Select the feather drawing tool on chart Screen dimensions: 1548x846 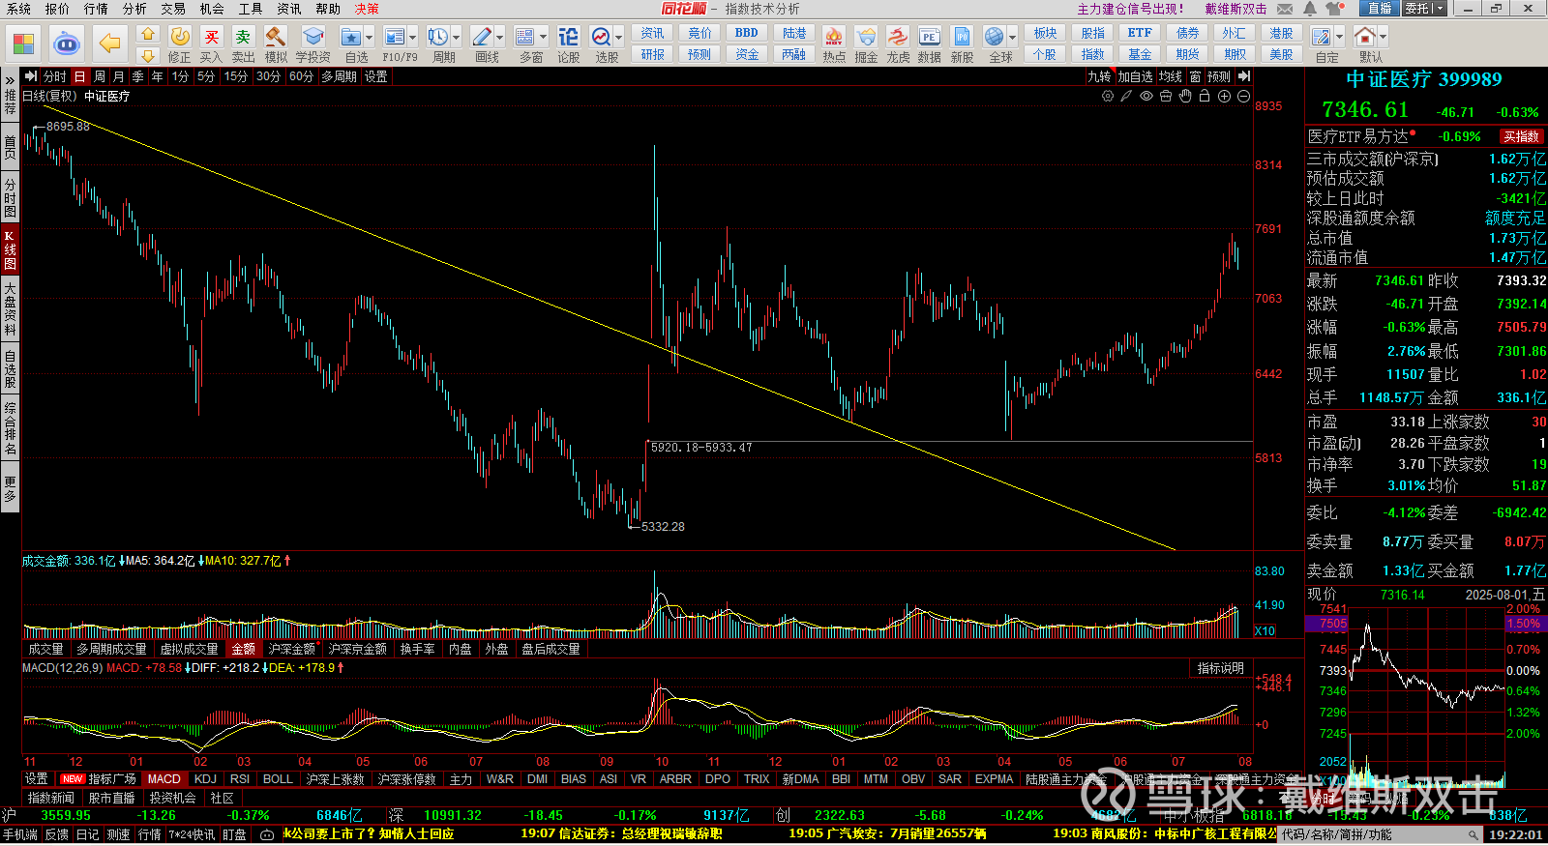point(1127,96)
